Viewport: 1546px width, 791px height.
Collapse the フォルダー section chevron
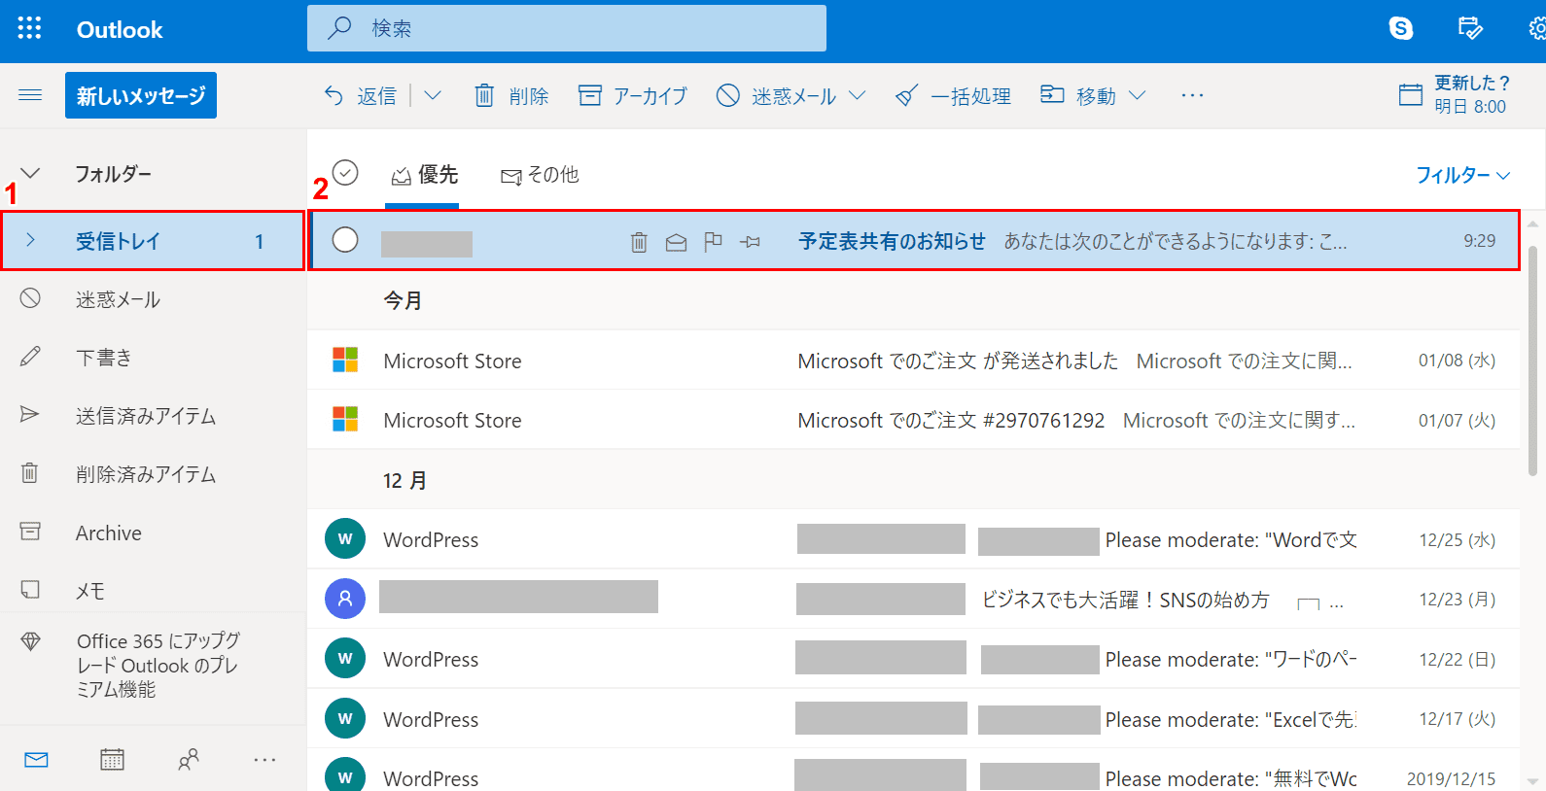click(30, 174)
